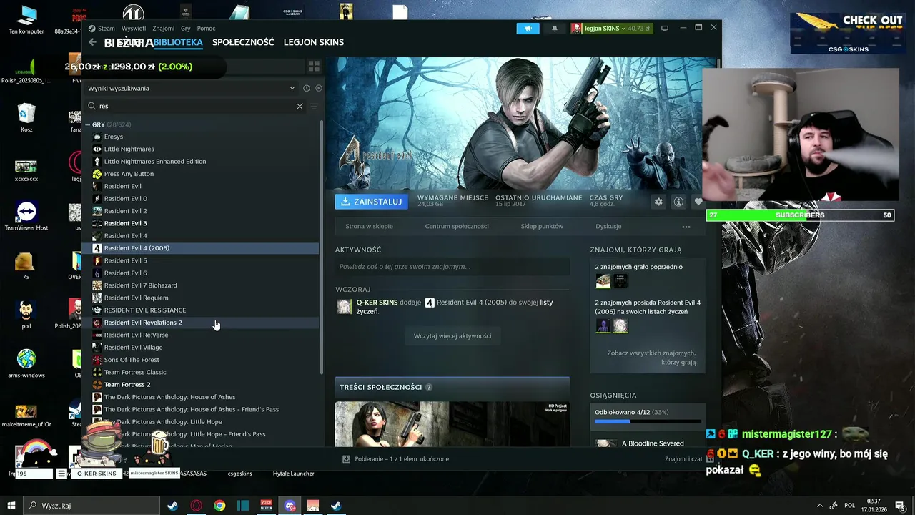This screenshot has height=515, width=915.
Task: Clear the library search text
Action: coord(300,106)
